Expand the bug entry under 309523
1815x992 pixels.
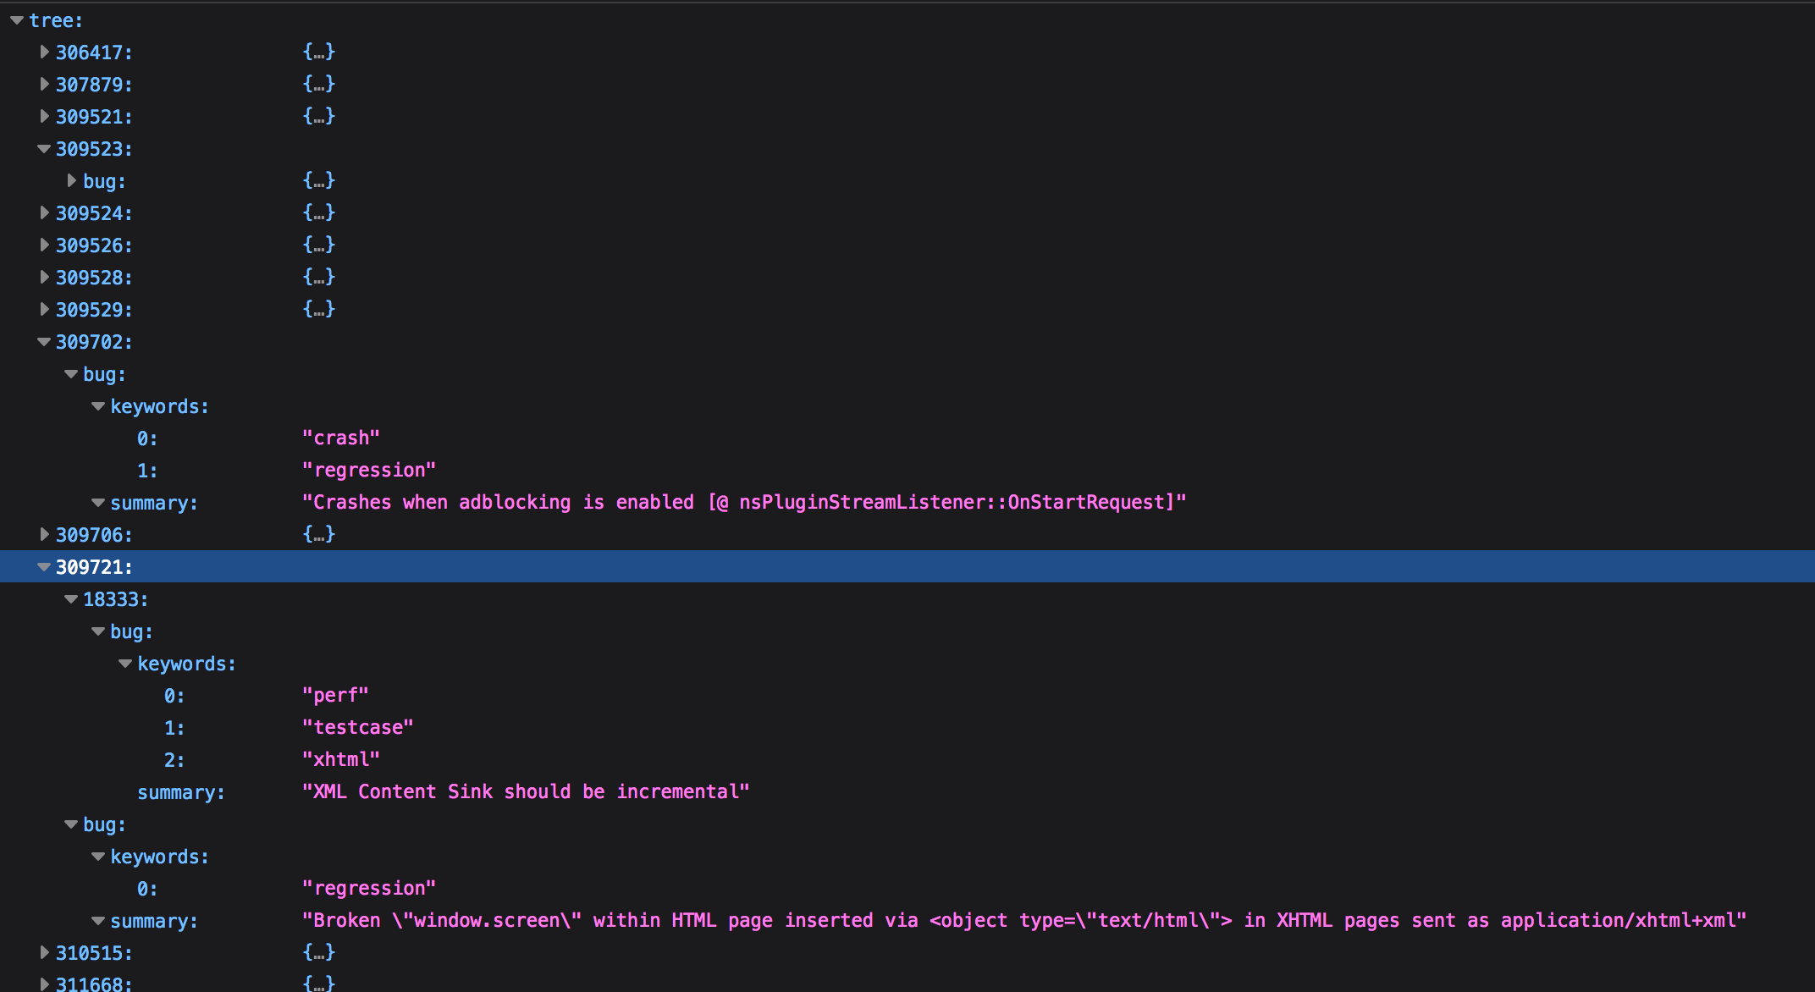point(71,180)
